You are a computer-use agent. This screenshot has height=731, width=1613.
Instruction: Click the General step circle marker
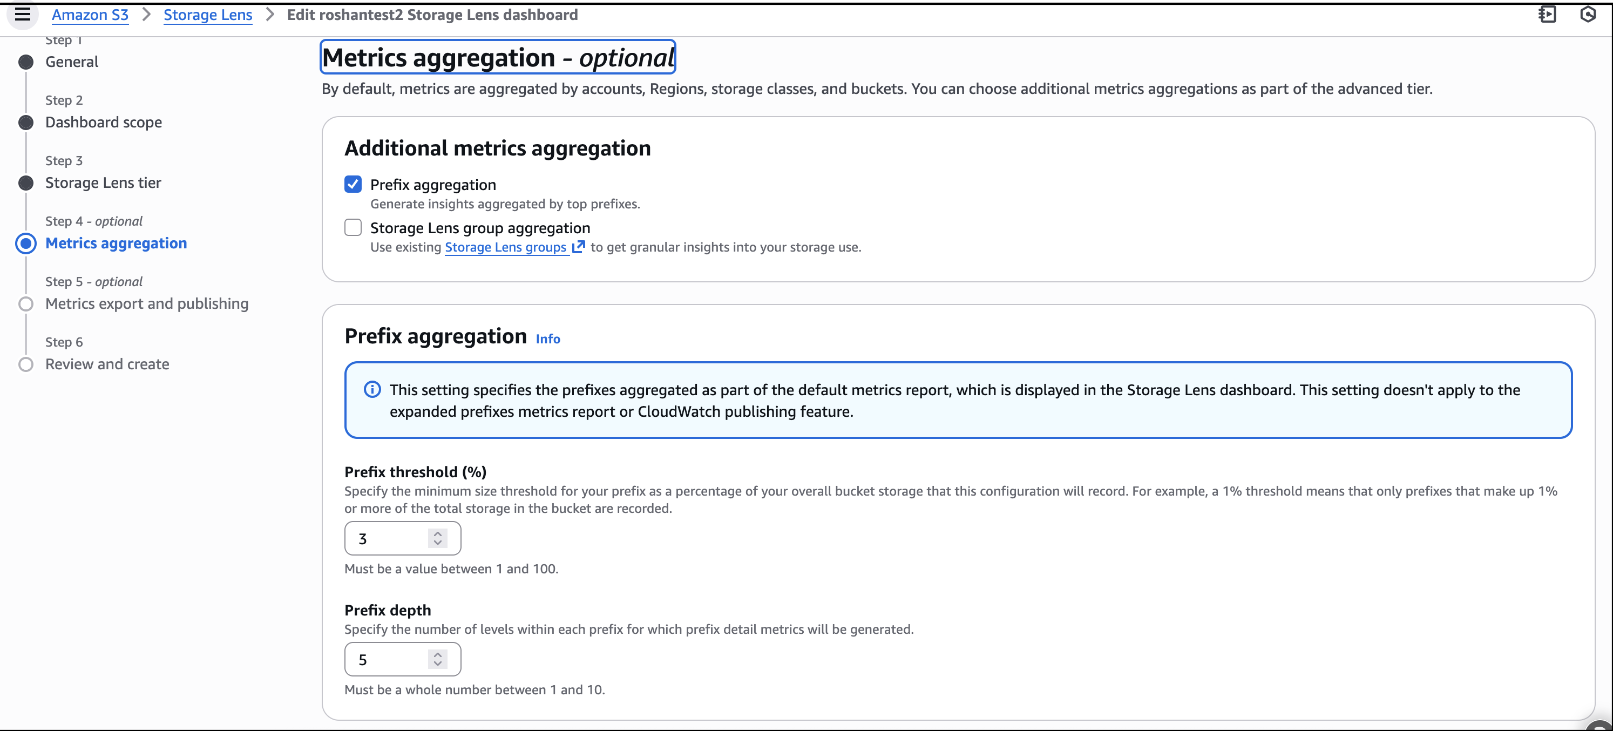pyautogui.click(x=26, y=62)
